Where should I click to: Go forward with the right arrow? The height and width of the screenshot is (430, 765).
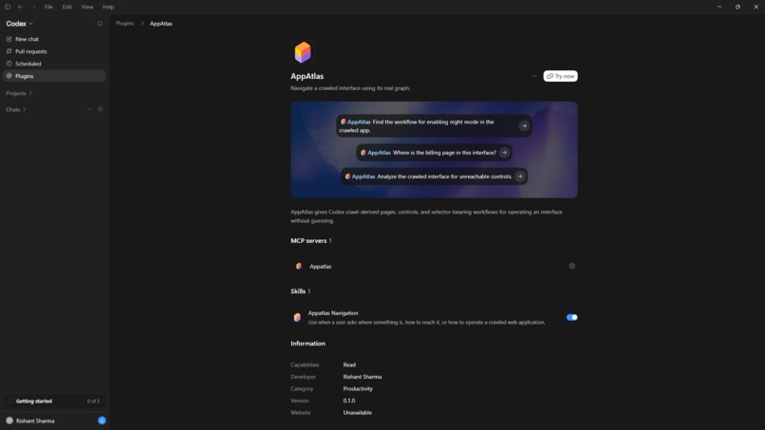pos(32,7)
